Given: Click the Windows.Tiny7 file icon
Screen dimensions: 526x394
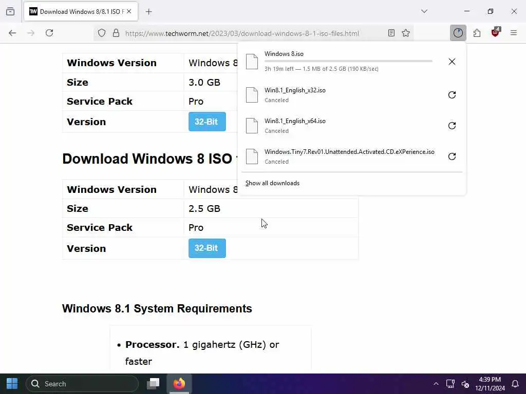Looking at the screenshot, I should coord(252,156).
